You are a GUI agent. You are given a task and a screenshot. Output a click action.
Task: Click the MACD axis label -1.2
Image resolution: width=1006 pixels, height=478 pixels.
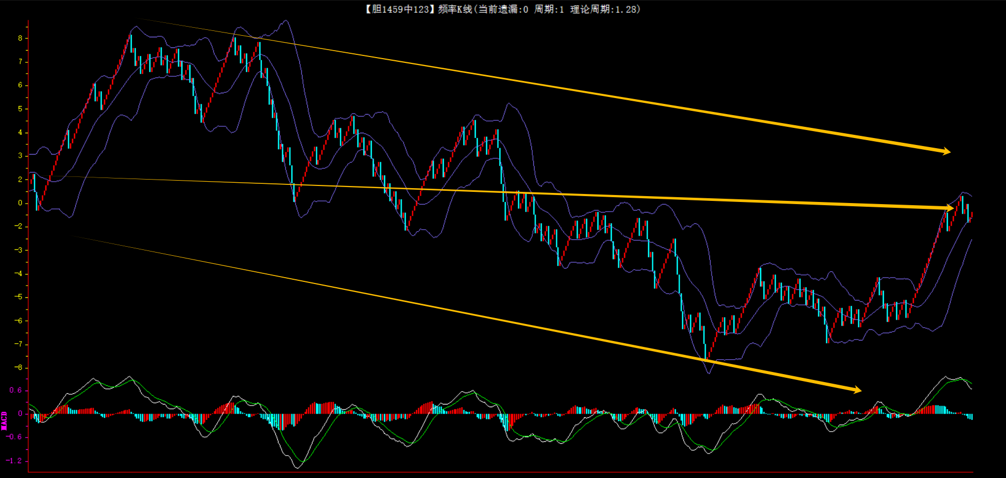(14, 460)
